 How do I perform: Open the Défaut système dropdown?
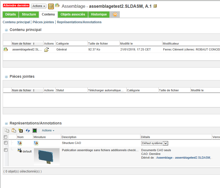[155, 143]
